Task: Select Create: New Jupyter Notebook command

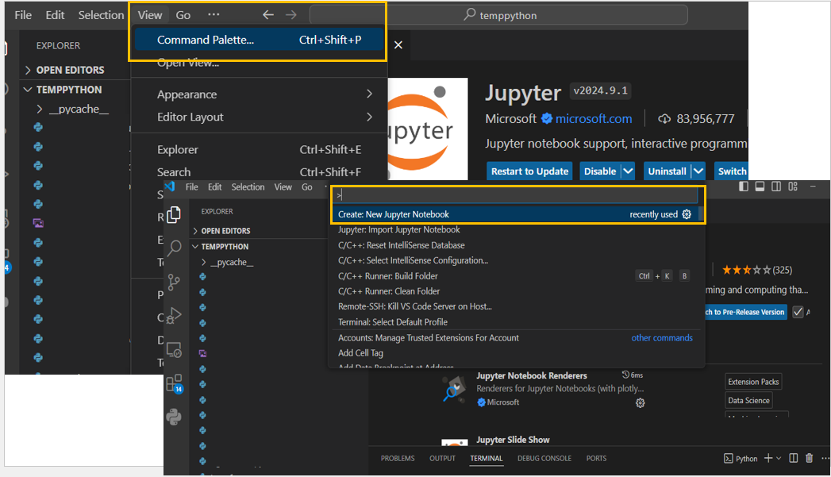Action: [515, 214]
